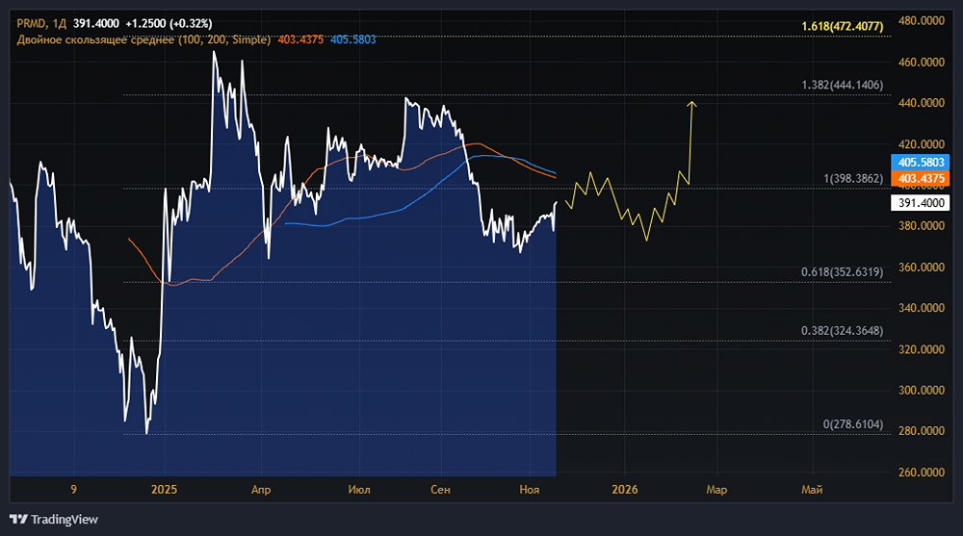Screen dimensions: 963x536
Task: Click the 9 label on the time axis
Action: (x=74, y=490)
